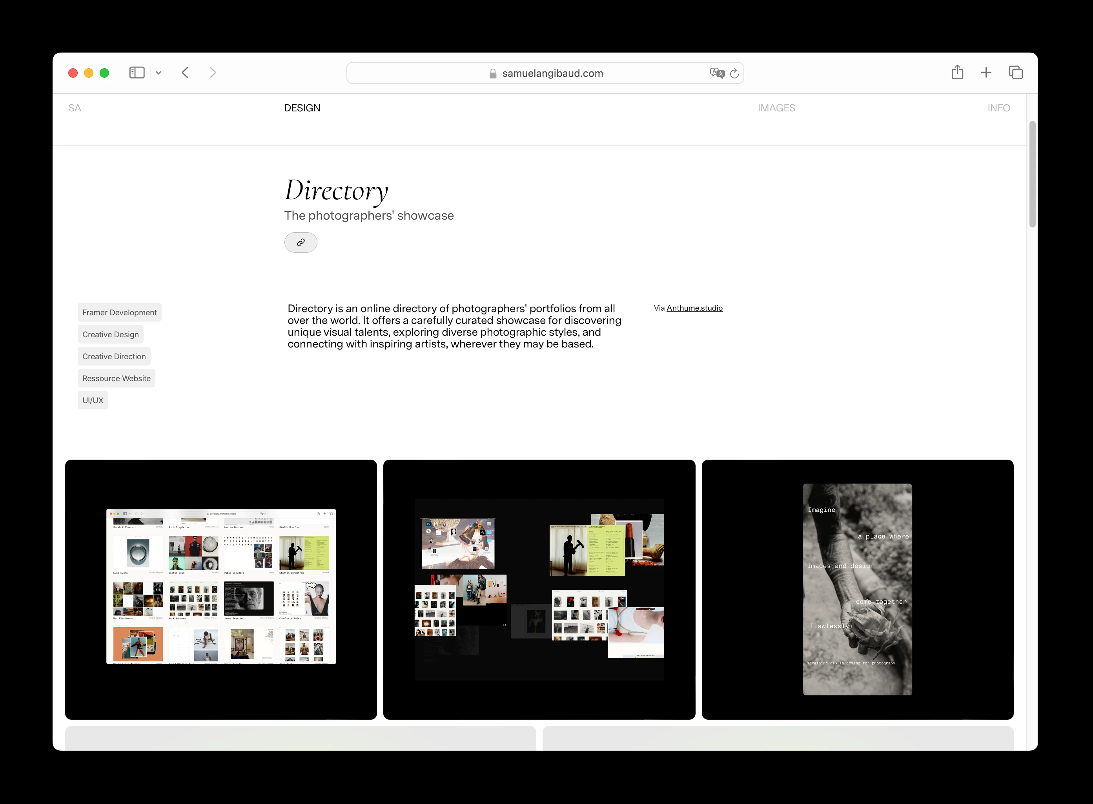Viewport: 1093px width, 804px height.
Task: Click the SA logo to go home
Action: (x=75, y=107)
